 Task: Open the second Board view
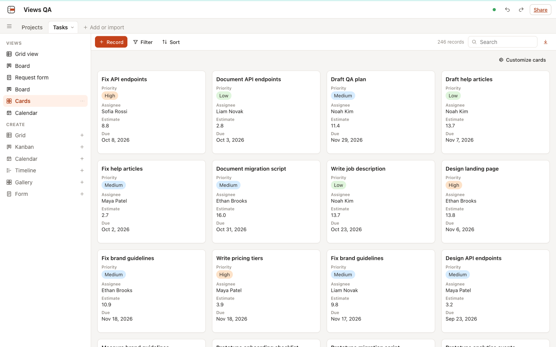pos(46,89)
